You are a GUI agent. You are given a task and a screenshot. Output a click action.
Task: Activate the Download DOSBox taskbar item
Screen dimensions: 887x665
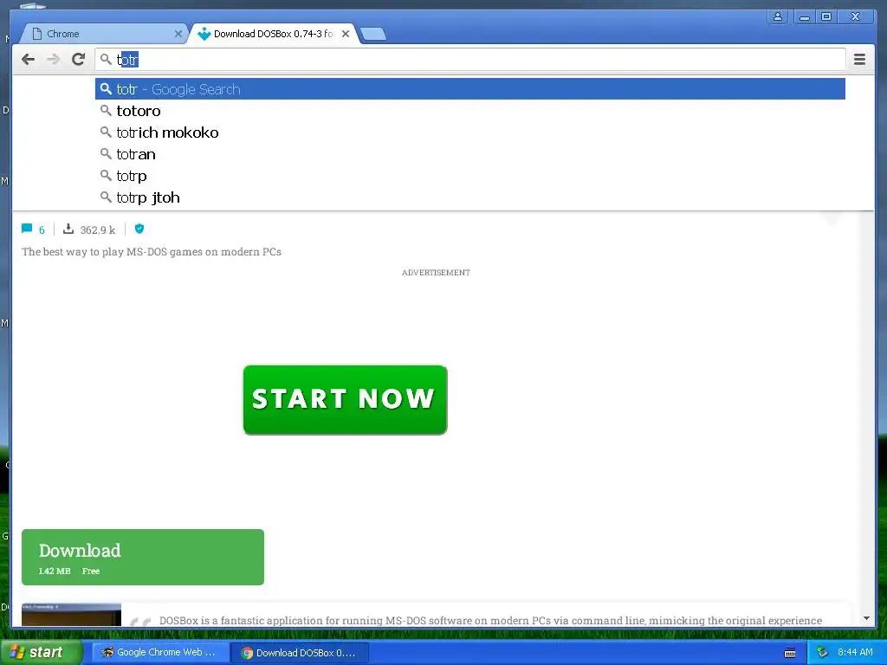299,653
